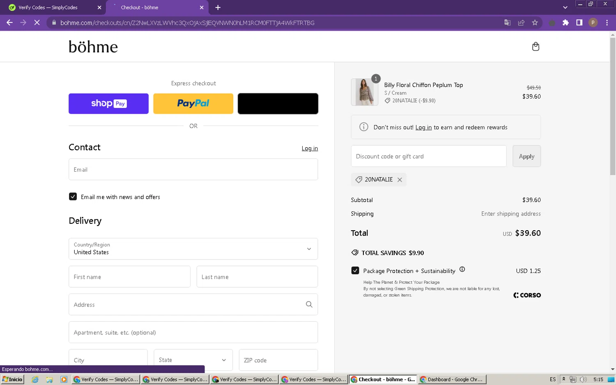
Task: Open the extensions puzzle icon
Action: point(565,23)
